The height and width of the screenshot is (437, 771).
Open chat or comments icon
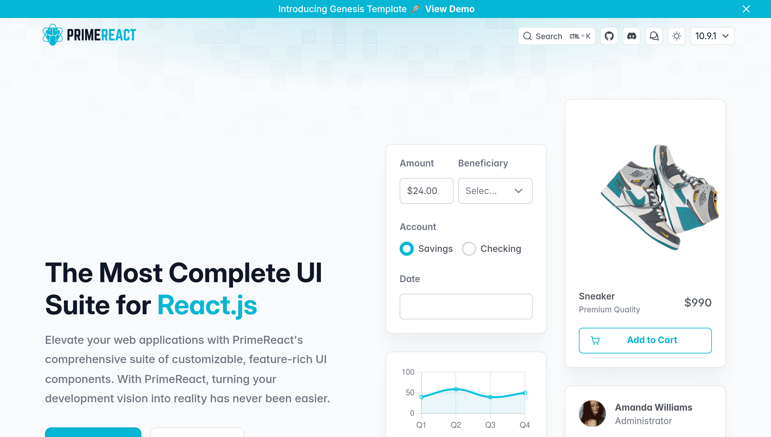click(x=654, y=35)
